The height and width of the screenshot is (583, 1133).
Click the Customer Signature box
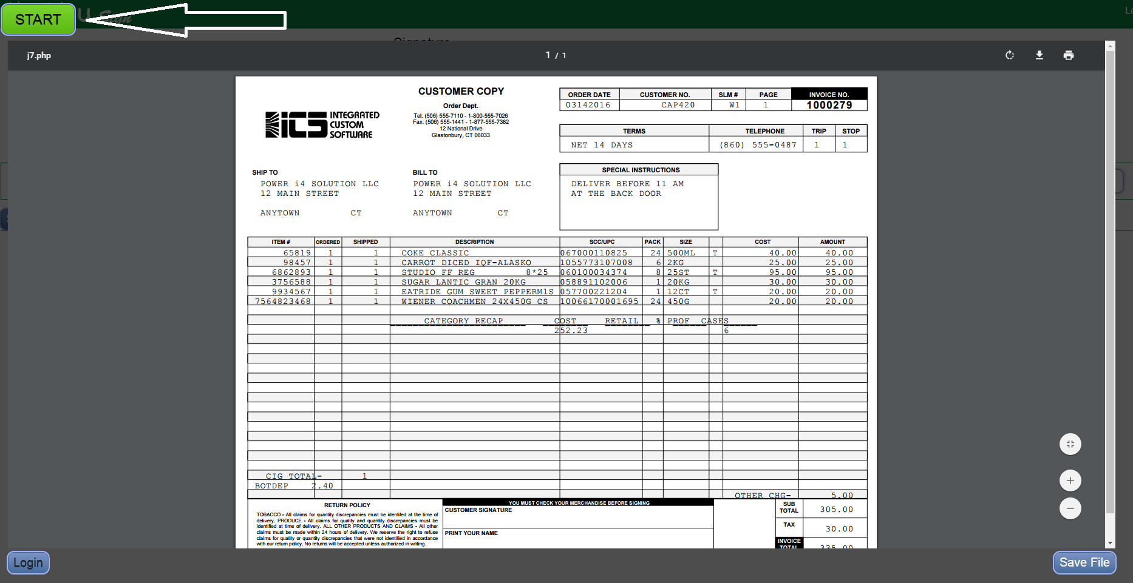[x=577, y=517]
